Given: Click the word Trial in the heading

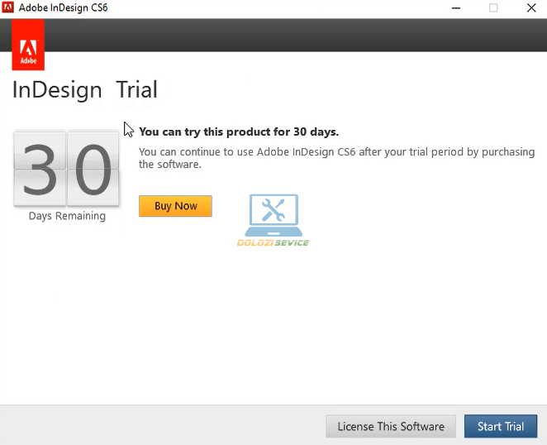Looking at the screenshot, I should click(x=136, y=89).
